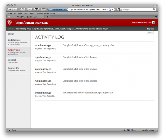The image size is (164, 140).
Task: Open a new tab with the plus button
Action: tap(47, 17)
